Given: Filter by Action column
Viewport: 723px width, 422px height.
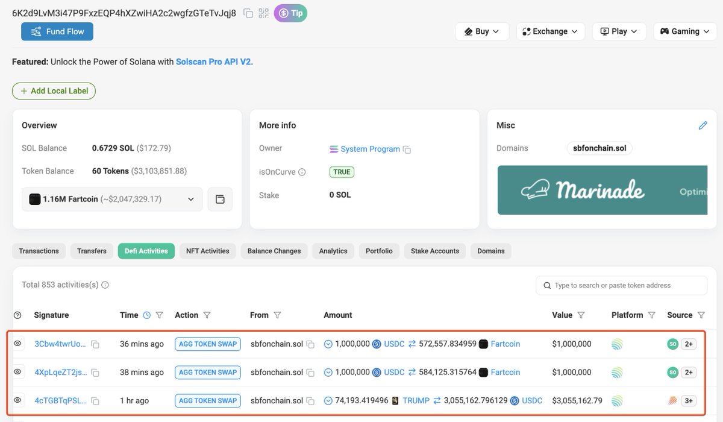Looking at the screenshot, I should tap(207, 315).
